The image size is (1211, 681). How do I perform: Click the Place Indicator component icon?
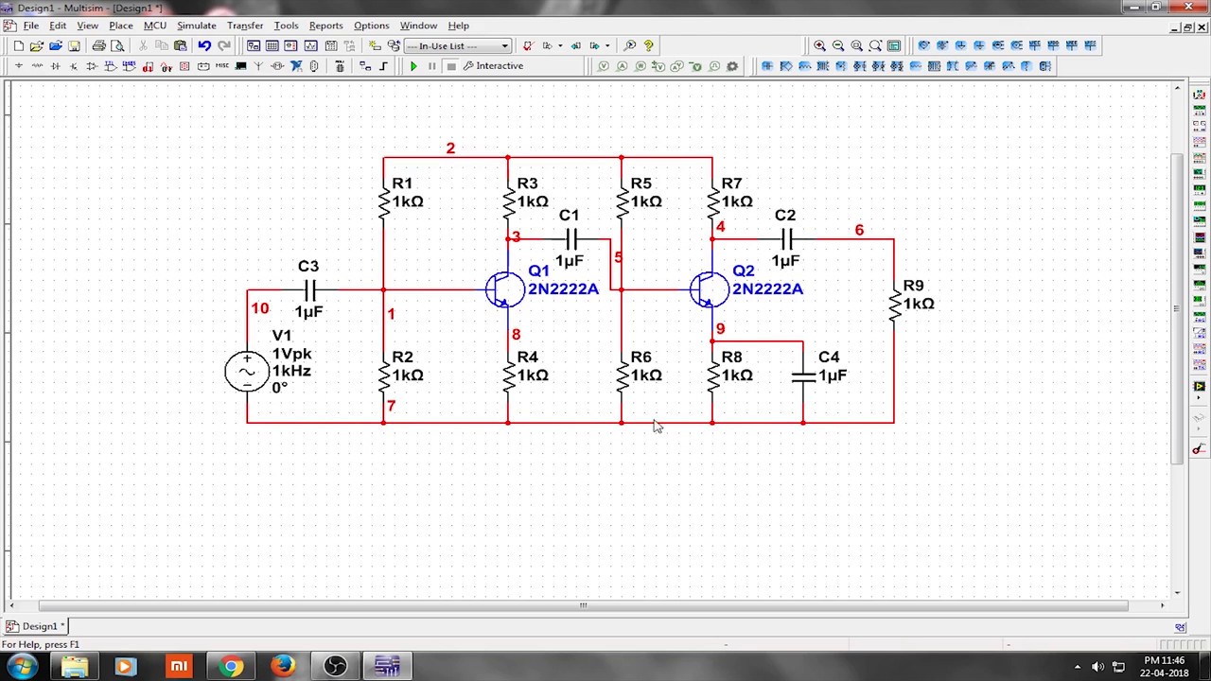click(x=203, y=66)
